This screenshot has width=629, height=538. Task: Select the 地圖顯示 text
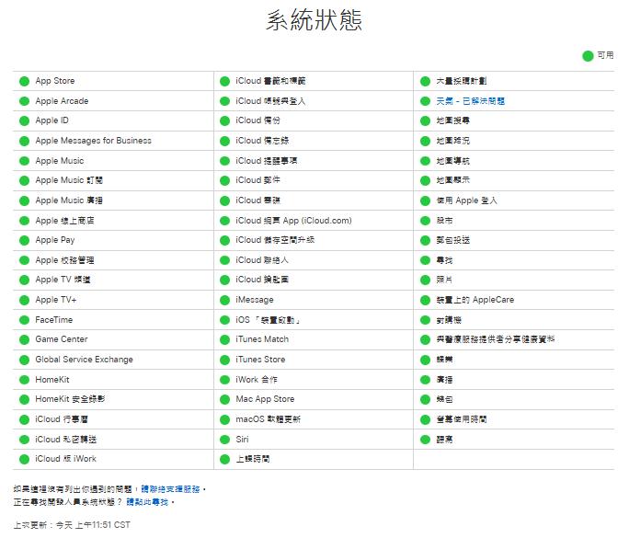pyautogui.click(x=452, y=180)
